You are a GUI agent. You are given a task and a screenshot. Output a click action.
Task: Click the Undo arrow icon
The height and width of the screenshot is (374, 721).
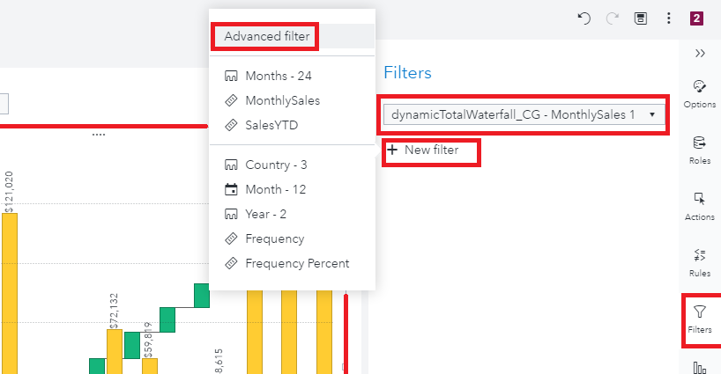(x=583, y=18)
